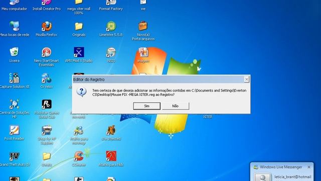321x181 pixels.
Task: Launch Atalho para msnmsgr shortcut
Action: click(79, 135)
